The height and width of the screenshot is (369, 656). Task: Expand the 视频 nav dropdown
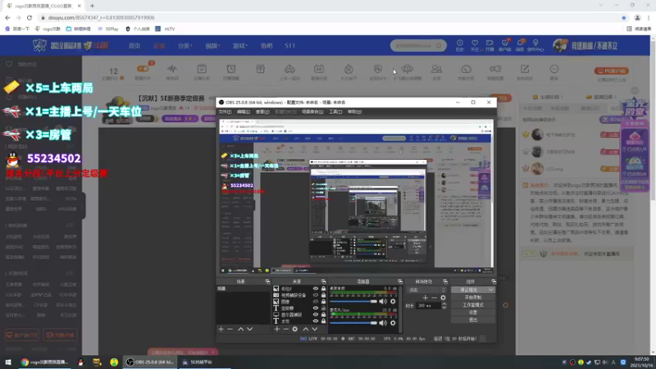click(212, 46)
